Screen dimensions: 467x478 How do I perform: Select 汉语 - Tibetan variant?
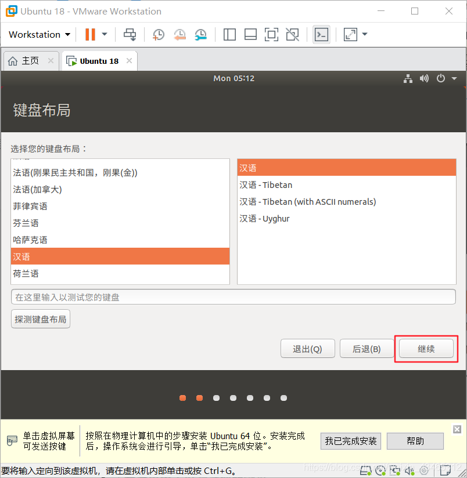(347, 184)
